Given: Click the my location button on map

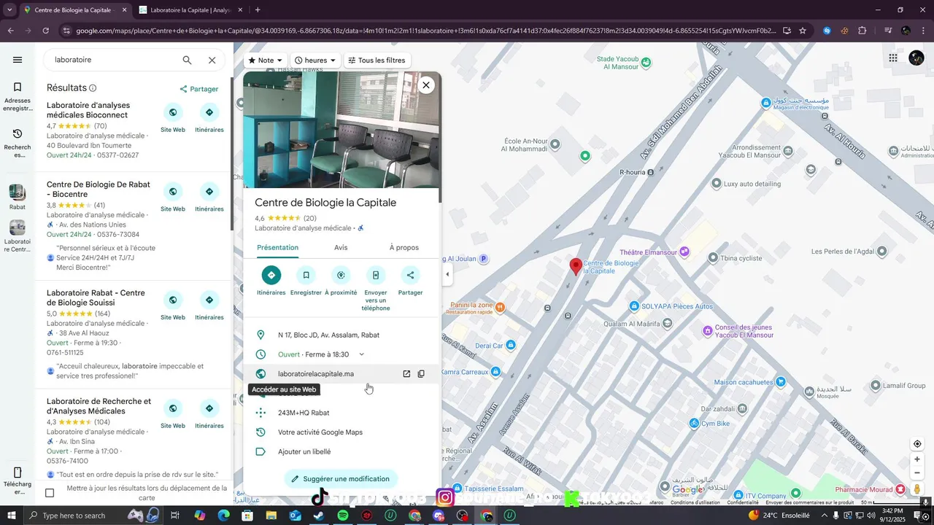Looking at the screenshot, I should pyautogui.click(x=917, y=444).
